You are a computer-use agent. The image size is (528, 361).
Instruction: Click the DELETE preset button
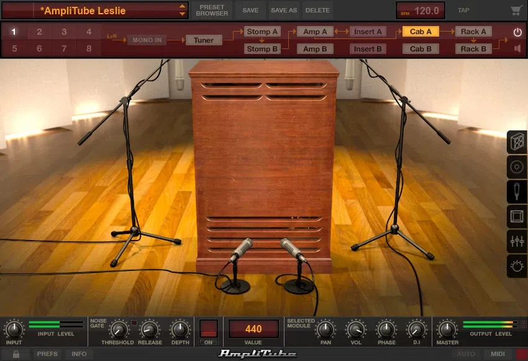[317, 11]
